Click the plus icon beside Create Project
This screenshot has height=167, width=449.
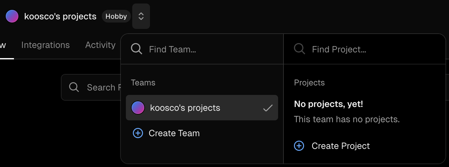[x=299, y=146]
